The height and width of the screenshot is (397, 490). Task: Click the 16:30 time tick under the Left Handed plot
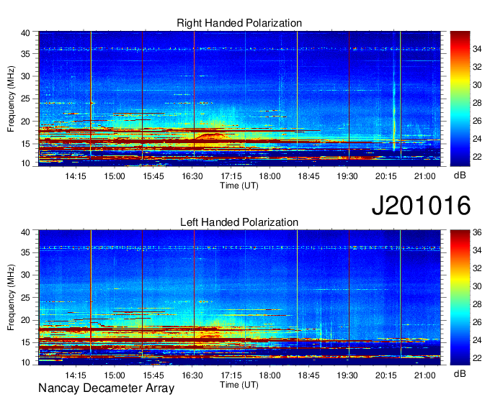coord(192,375)
